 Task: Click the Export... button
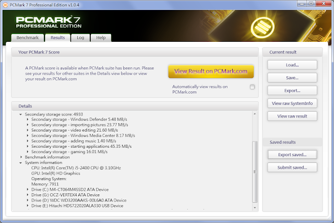(x=292, y=90)
